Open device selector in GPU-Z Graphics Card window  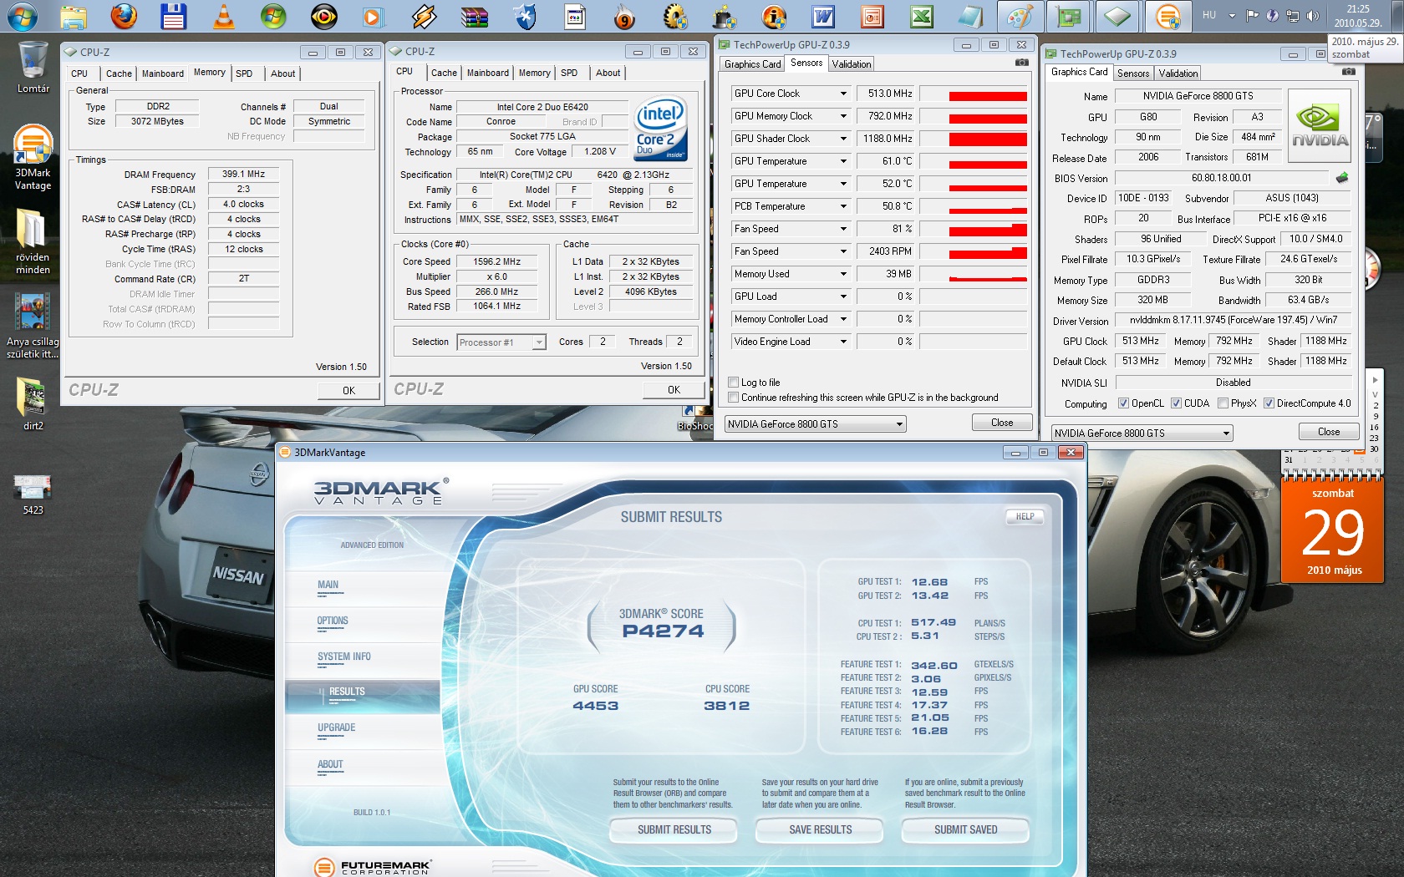[1142, 433]
